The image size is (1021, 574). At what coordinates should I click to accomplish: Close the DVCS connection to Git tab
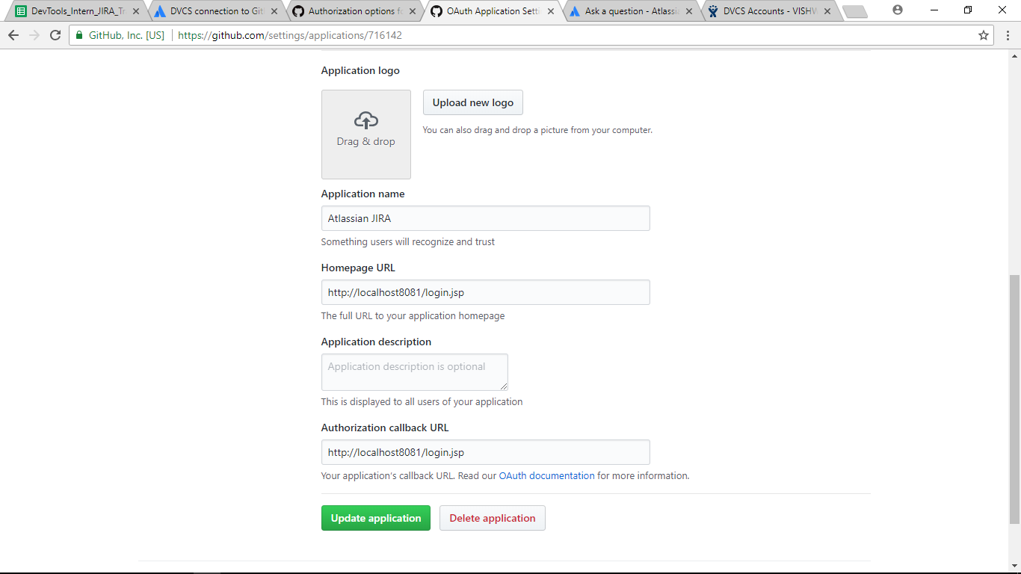[274, 11]
